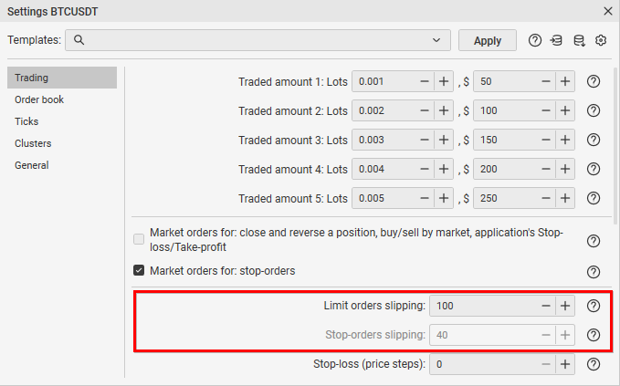This screenshot has width=620, height=386.
Task: Open help for Traded amount 3
Action: point(594,140)
